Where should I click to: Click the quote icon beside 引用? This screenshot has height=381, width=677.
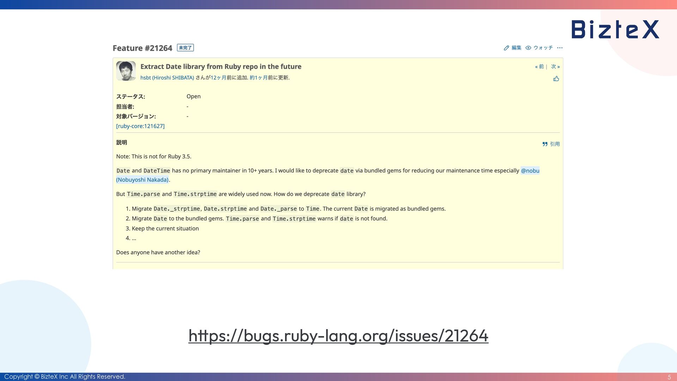pos(545,144)
